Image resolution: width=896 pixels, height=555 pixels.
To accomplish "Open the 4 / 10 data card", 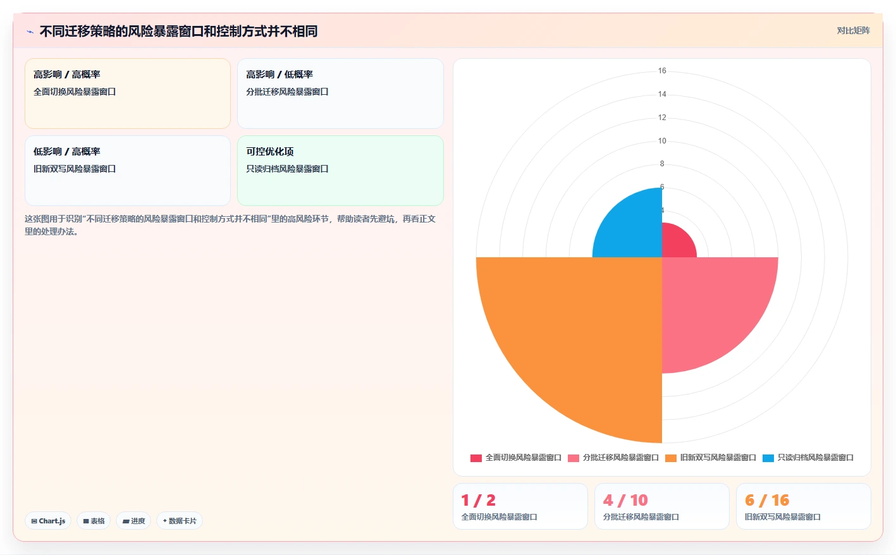I will point(662,506).
